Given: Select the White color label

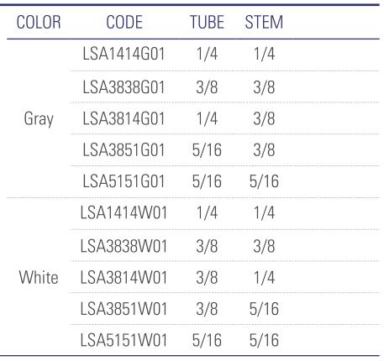Looking at the screenshot, I should coord(39,278).
